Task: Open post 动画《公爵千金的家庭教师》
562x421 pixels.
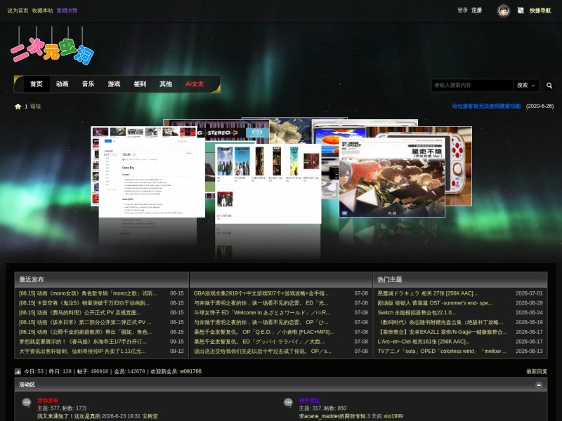Action: tap(86, 332)
